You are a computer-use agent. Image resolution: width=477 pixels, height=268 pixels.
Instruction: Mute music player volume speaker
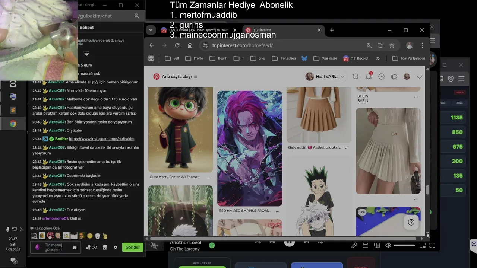click(388, 245)
